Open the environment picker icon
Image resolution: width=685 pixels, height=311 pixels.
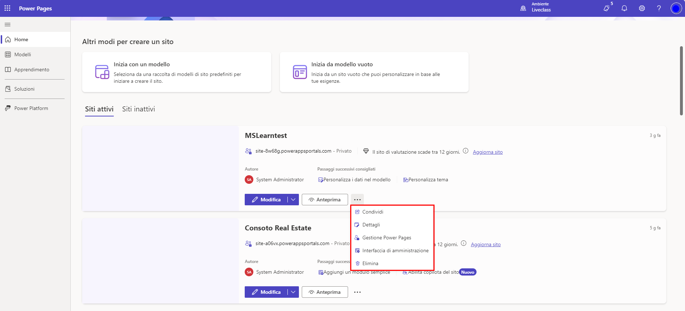click(523, 8)
